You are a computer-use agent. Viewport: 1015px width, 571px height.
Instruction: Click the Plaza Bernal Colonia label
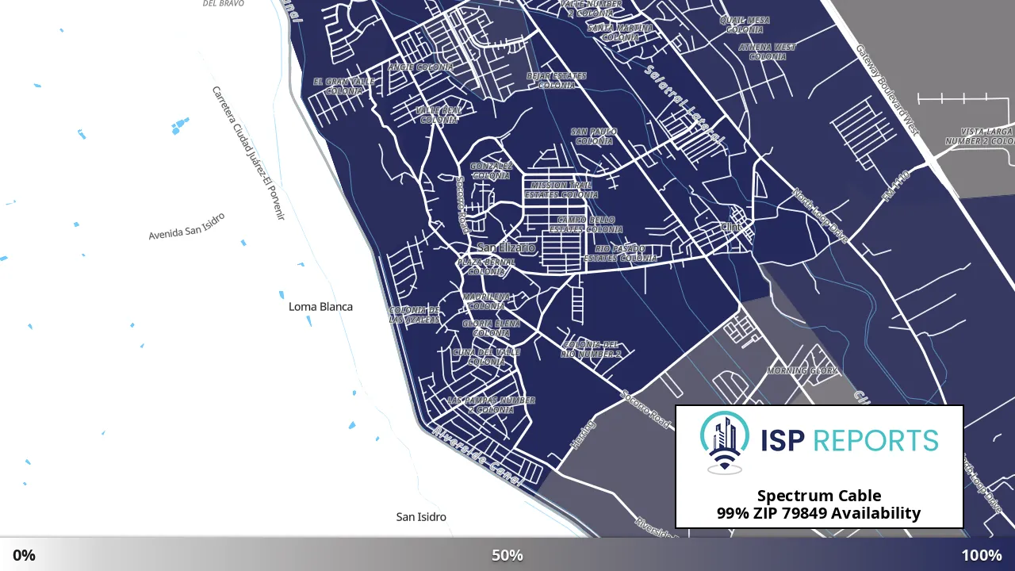486,266
